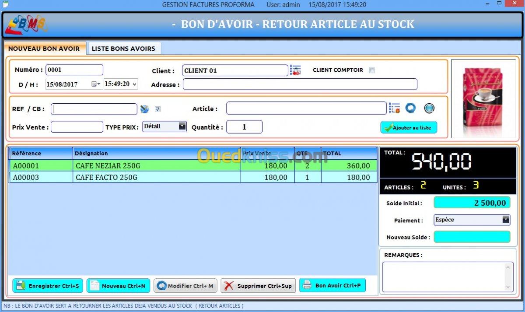The image size is (525, 312).
Task: Click the BMS logo in the header
Action: click(26, 25)
